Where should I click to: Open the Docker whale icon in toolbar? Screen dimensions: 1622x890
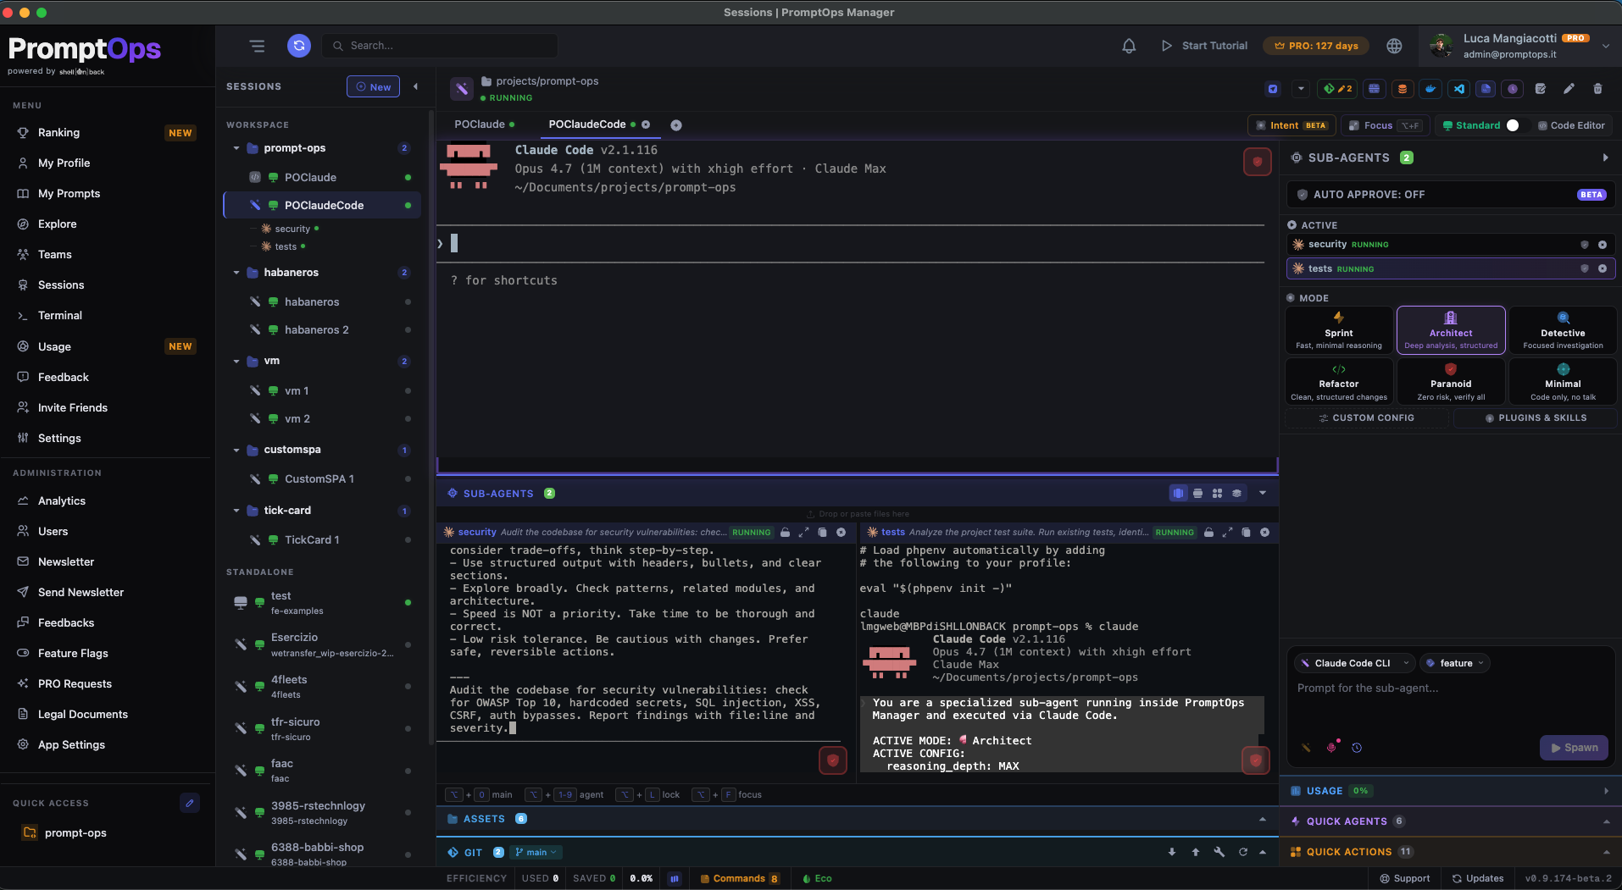pyautogui.click(x=1430, y=89)
